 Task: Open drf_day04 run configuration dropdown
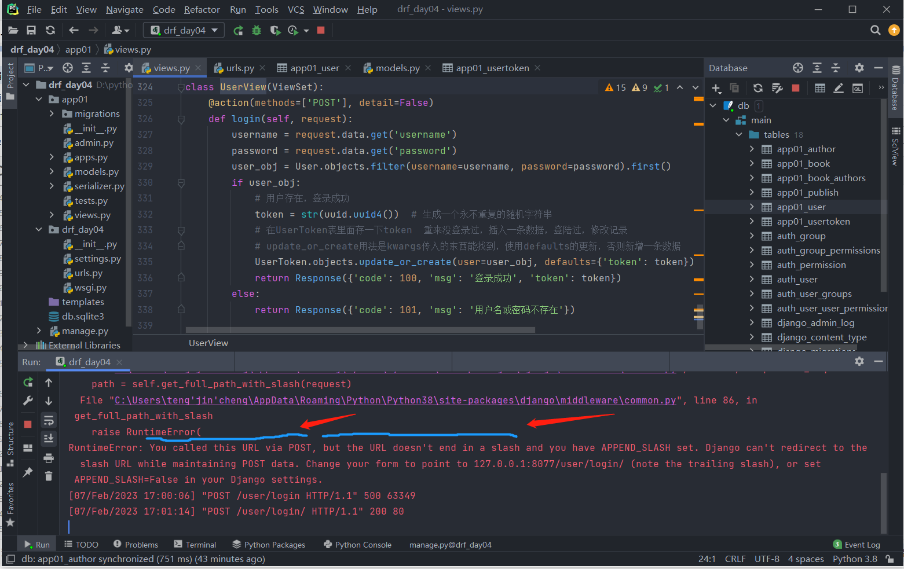click(184, 31)
